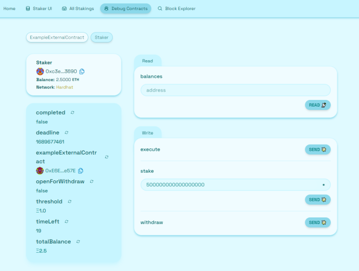Click the timeLeft value 19
Screen dimensions: 359x271
pyautogui.click(x=39, y=231)
